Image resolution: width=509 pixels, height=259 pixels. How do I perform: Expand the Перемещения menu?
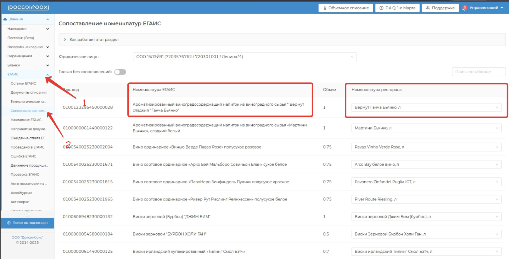[x=48, y=56]
